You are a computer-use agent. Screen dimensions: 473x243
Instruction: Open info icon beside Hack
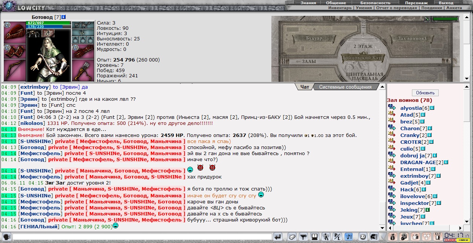424,189
